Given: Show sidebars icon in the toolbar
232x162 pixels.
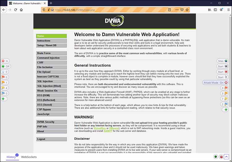Looking at the screenshot, I should tap(215, 10).
